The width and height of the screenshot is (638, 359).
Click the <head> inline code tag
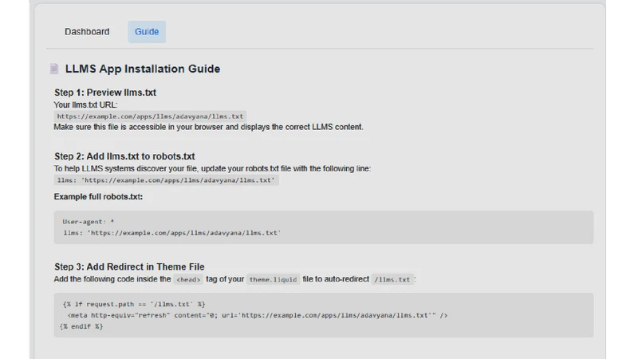pyautogui.click(x=188, y=279)
